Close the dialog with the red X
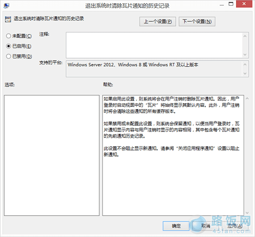 coord(244,4)
